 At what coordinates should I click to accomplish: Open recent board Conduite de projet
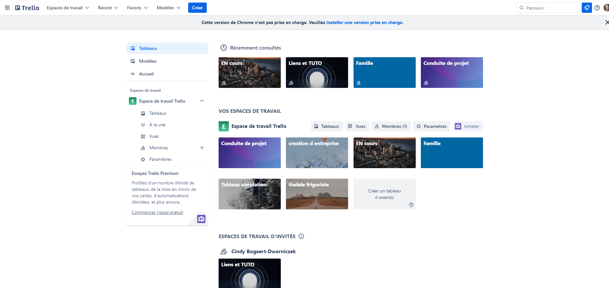pos(452,73)
